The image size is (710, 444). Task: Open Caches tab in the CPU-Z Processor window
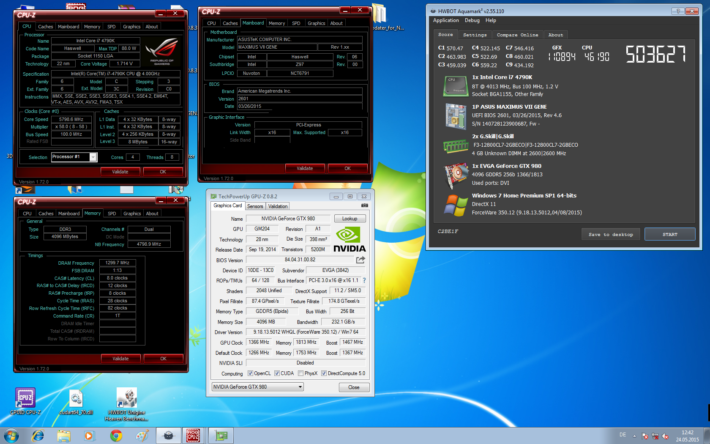46,27
